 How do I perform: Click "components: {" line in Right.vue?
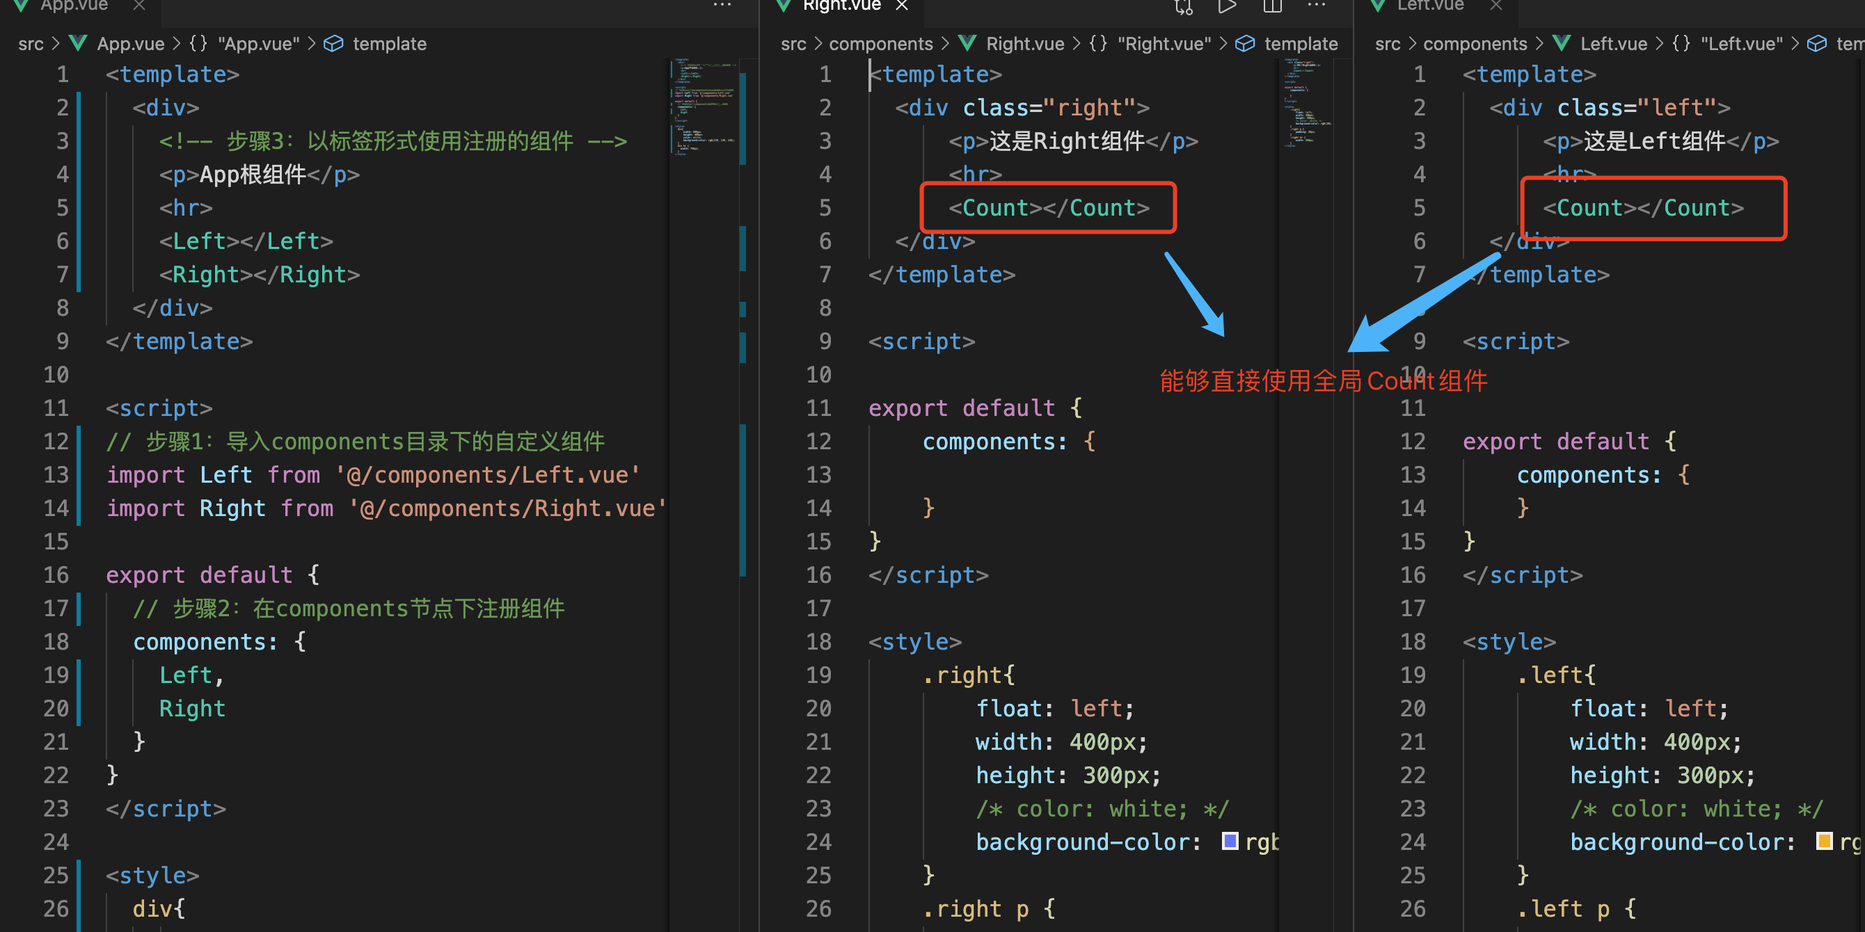coord(1008,442)
